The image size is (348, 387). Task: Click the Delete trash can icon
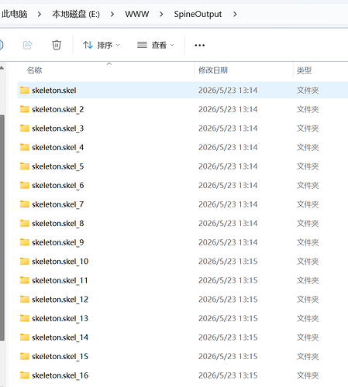click(x=57, y=45)
